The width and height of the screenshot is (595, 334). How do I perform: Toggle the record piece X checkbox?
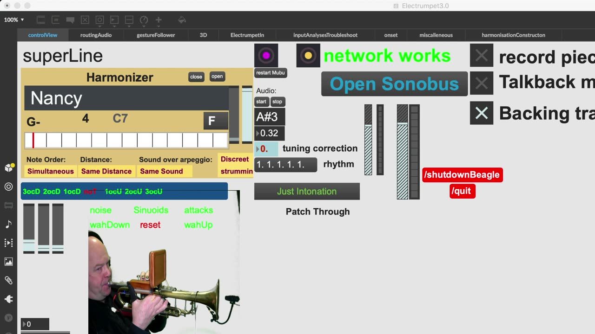(x=482, y=55)
